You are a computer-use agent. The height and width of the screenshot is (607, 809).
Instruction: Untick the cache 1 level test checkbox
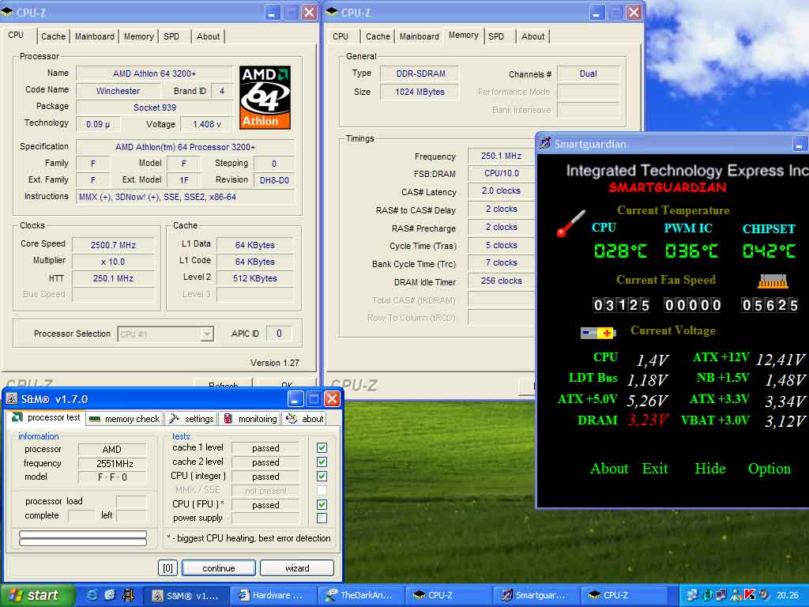tap(322, 447)
